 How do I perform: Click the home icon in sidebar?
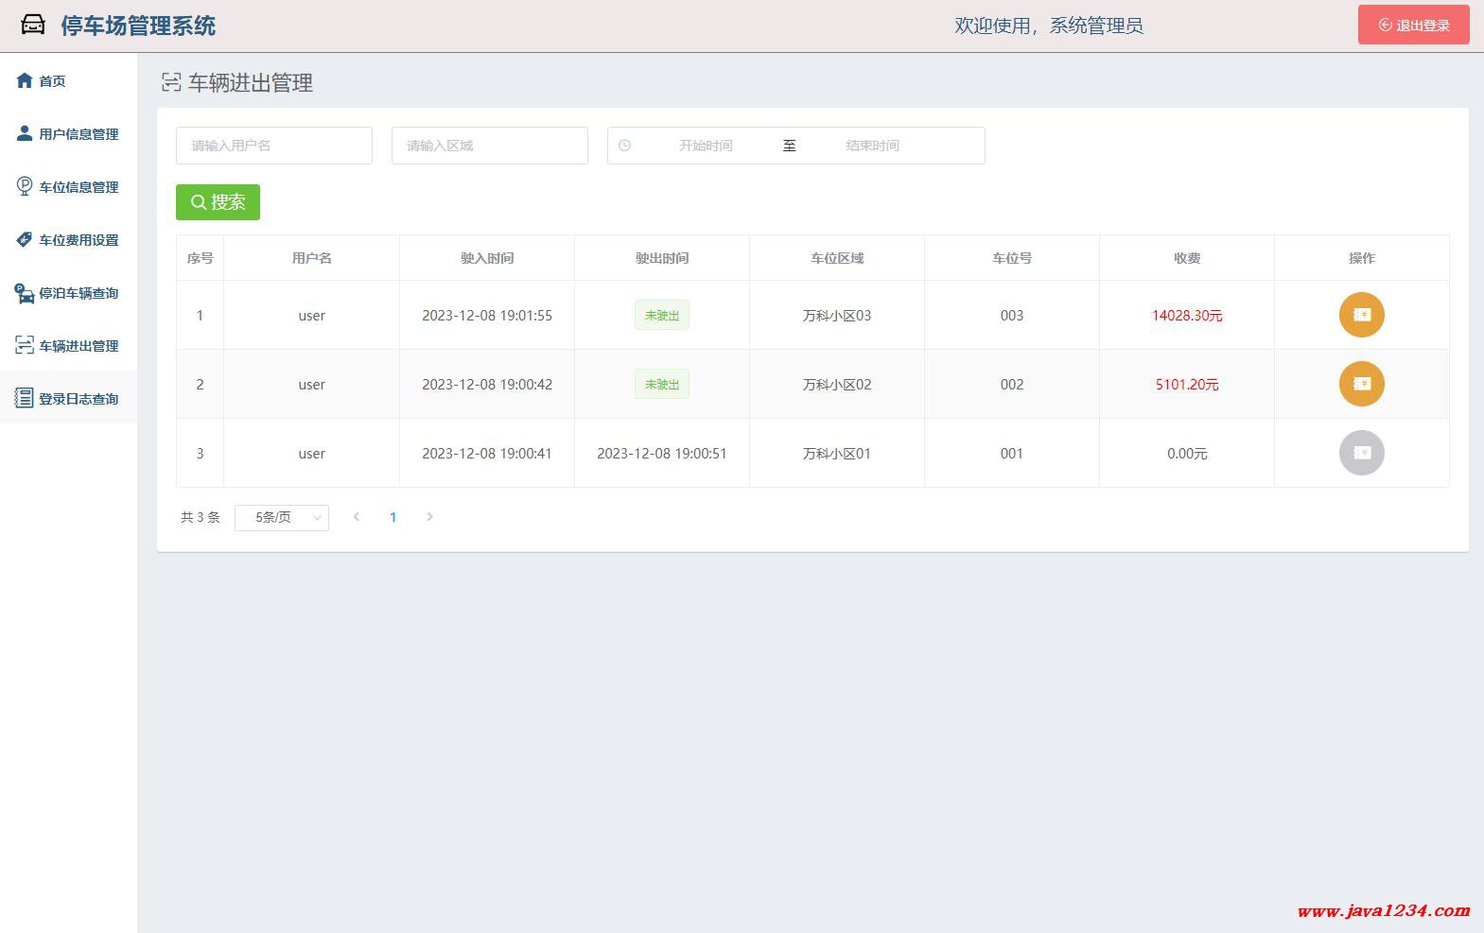click(x=25, y=80)
